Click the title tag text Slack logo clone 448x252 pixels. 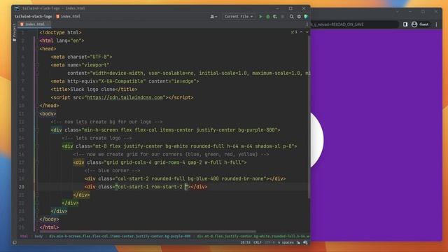pos(92,90)
